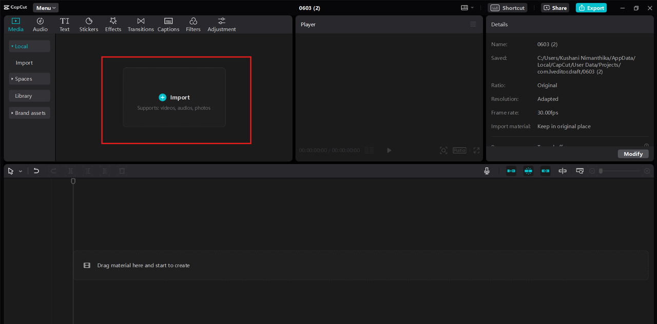Click the Import media drop area

coord(174,97)
